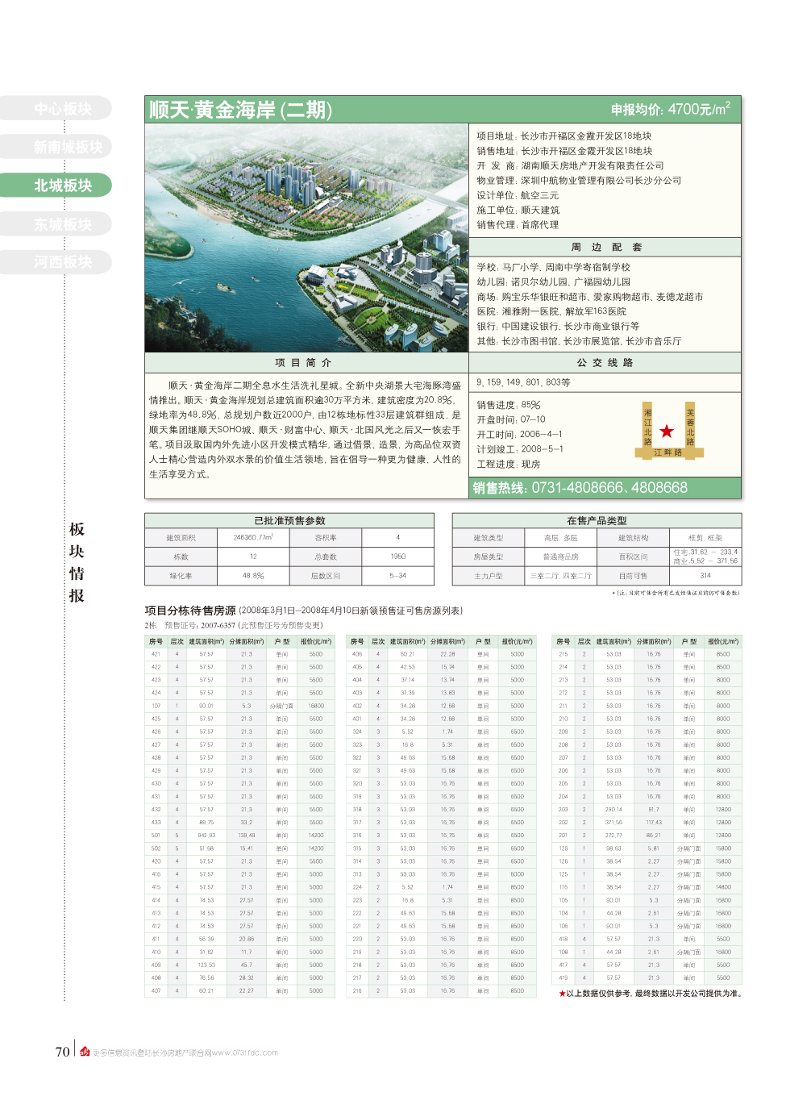The image size is (811, 1109).
Task: Click the 湘江北路 label on the map
Action: pos(648,427)
